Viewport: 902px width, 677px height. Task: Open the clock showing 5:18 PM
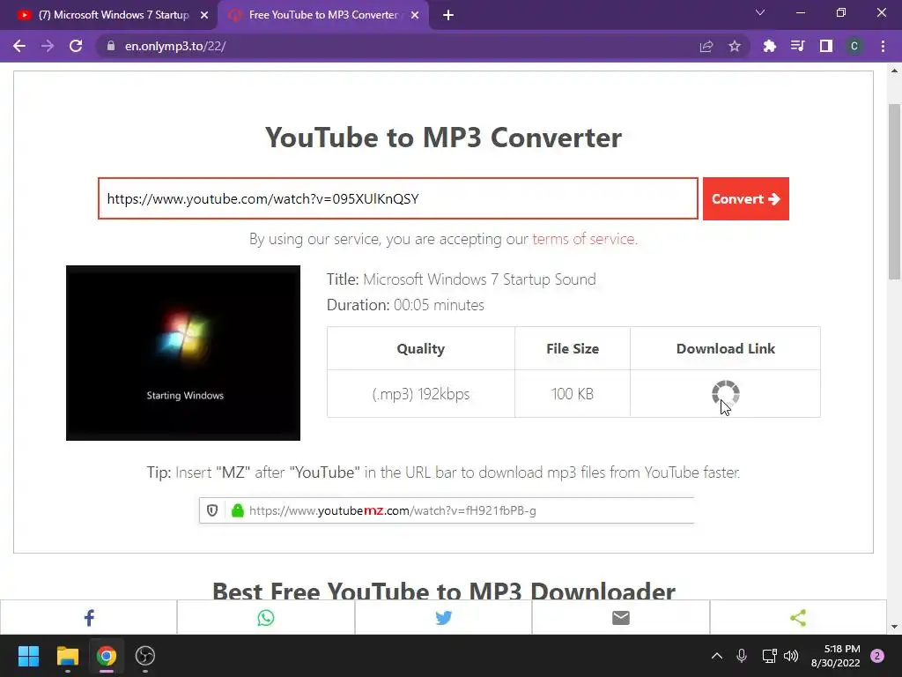pyautogui.click(x=835, y=656)
